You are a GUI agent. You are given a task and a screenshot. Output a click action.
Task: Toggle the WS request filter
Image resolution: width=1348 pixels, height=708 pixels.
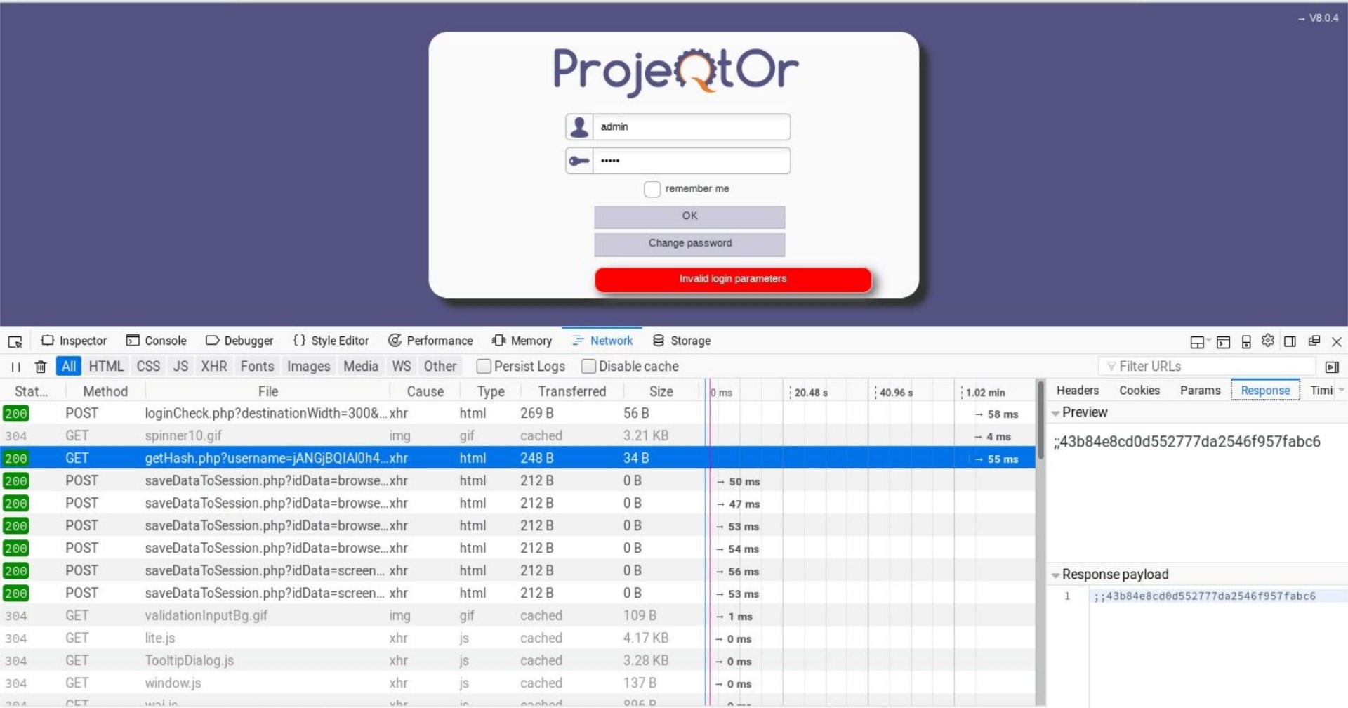[402, 366]
